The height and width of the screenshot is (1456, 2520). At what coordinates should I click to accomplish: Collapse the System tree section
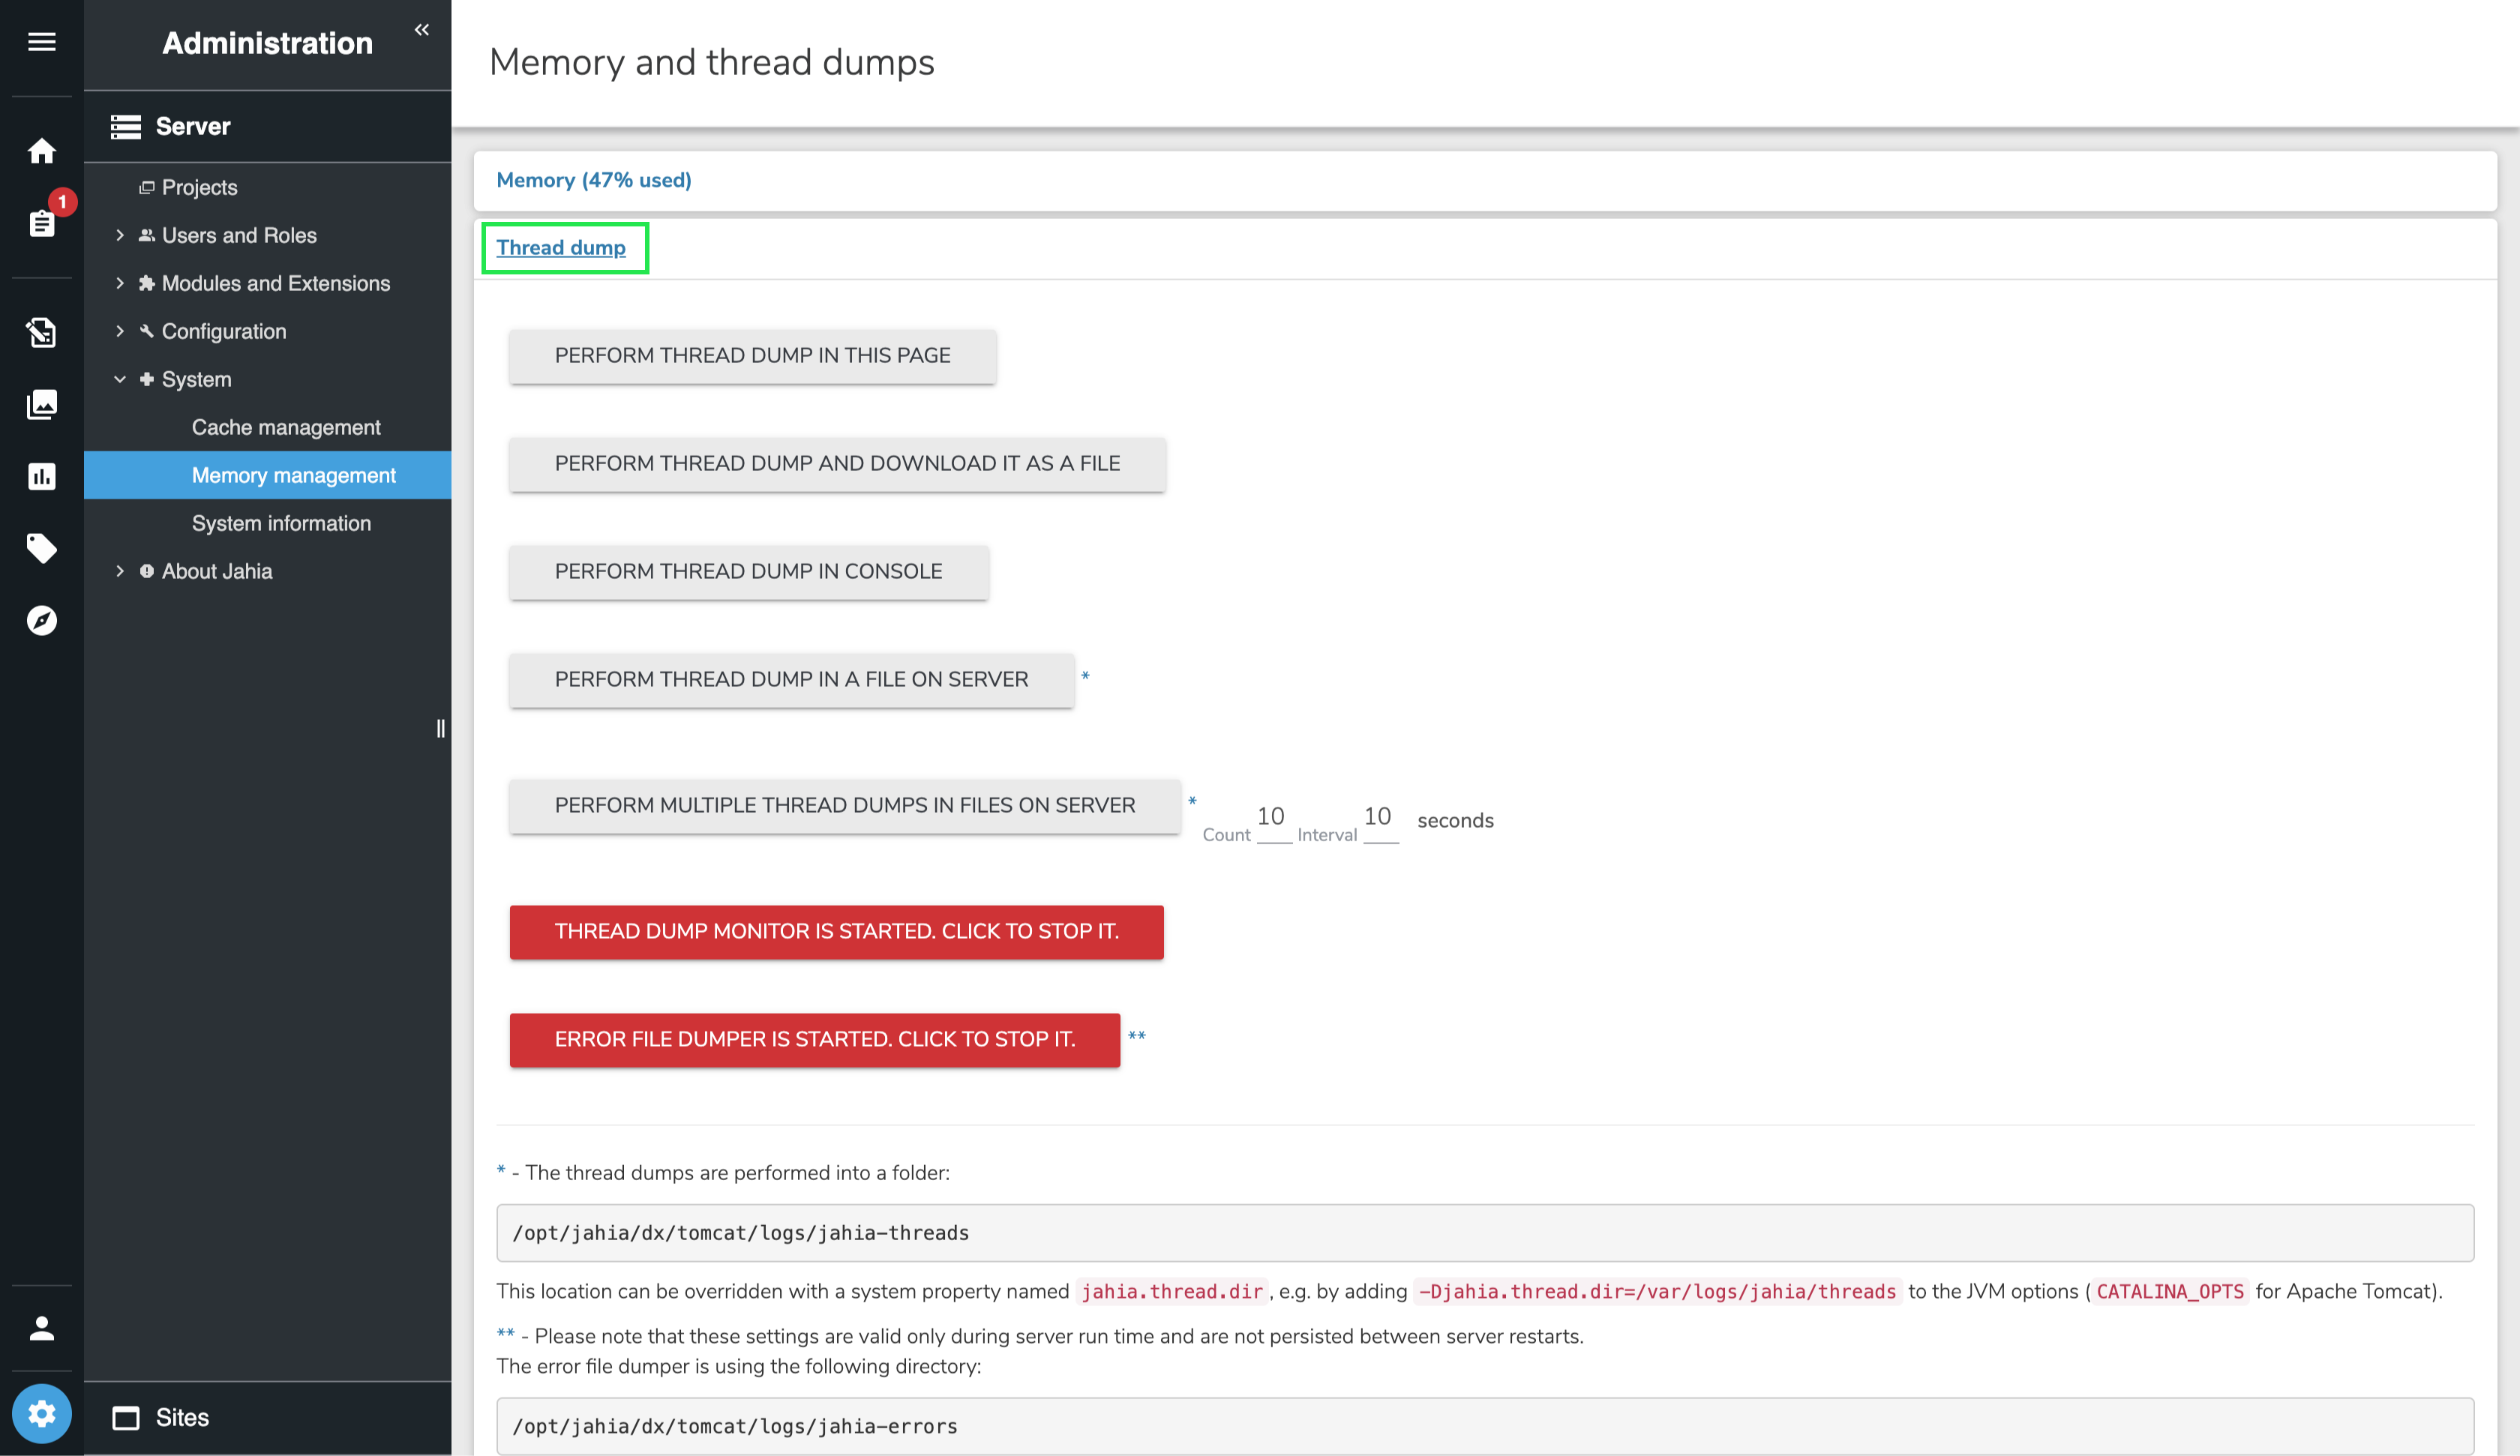pyautogui.click(x=120, y=379)
